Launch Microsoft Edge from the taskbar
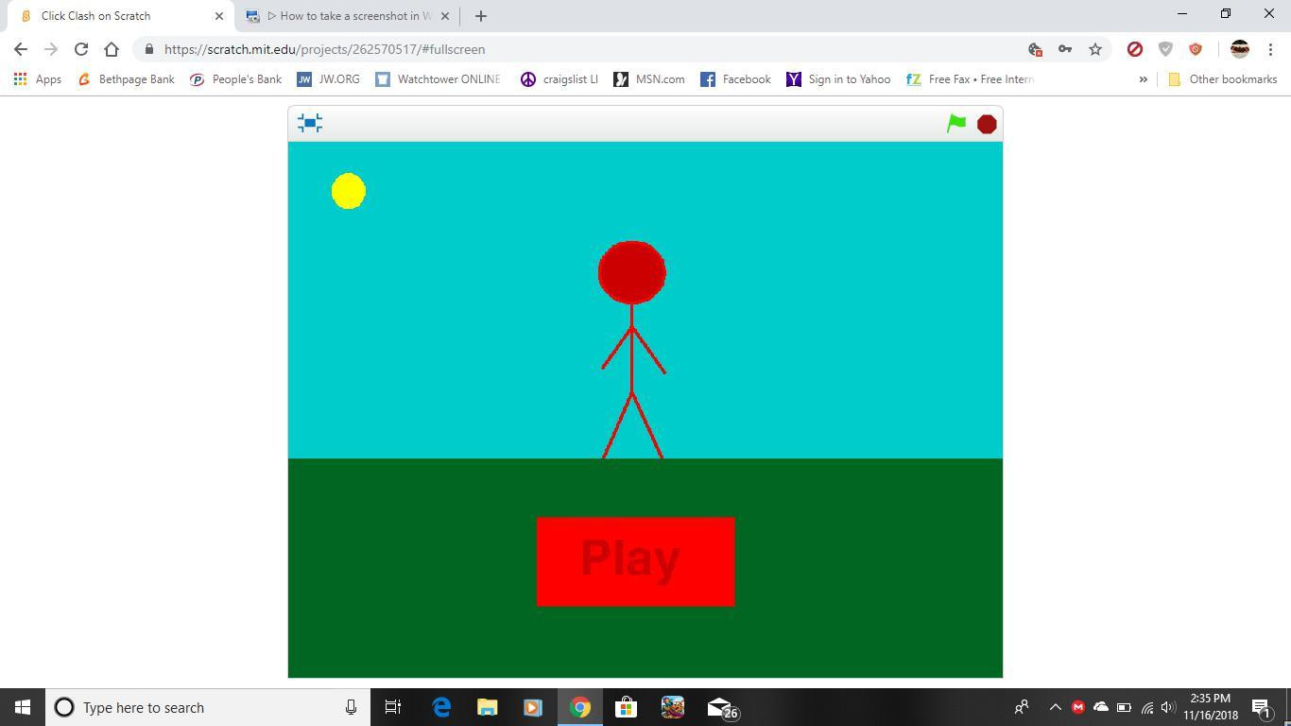 pyautogui.click(x=441, y=707)
